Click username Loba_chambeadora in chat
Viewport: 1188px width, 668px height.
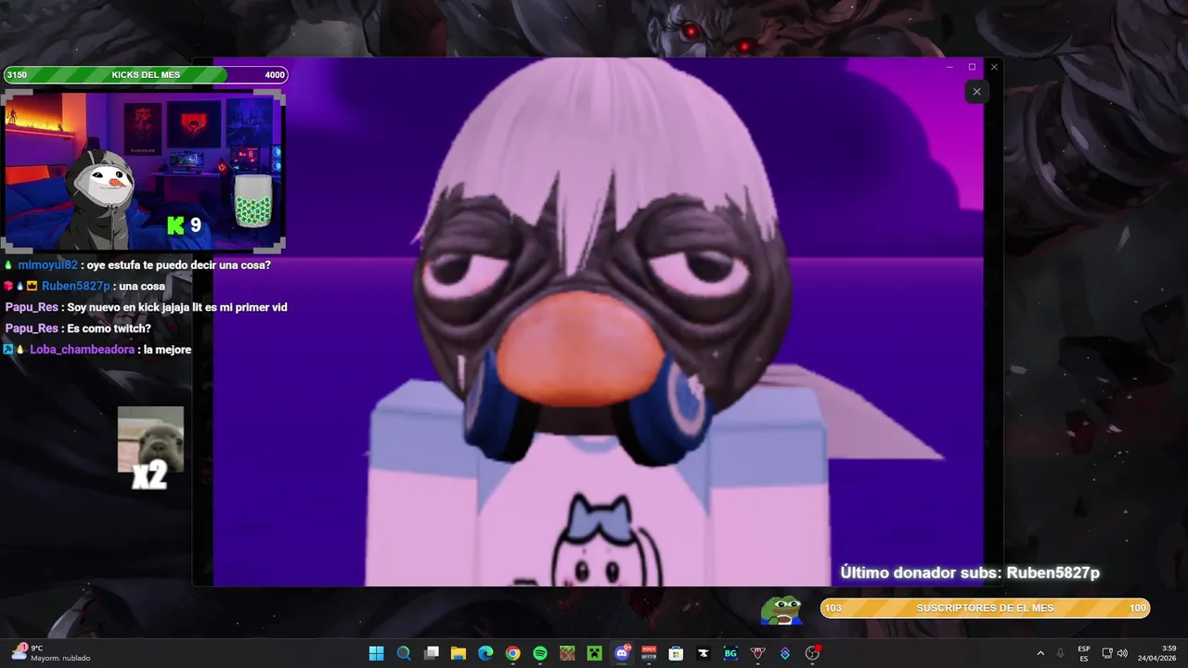tap(83, 350)
